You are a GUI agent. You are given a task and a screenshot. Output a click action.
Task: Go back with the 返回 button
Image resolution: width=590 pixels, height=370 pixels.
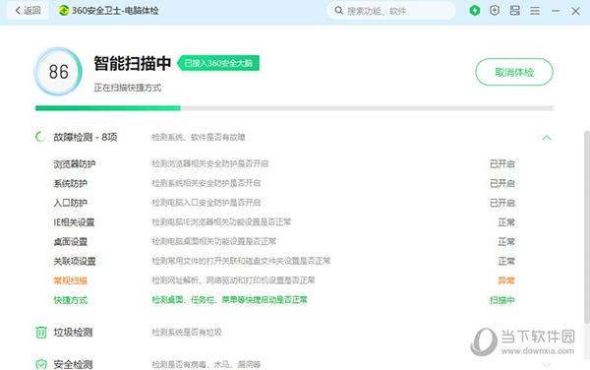28,11
